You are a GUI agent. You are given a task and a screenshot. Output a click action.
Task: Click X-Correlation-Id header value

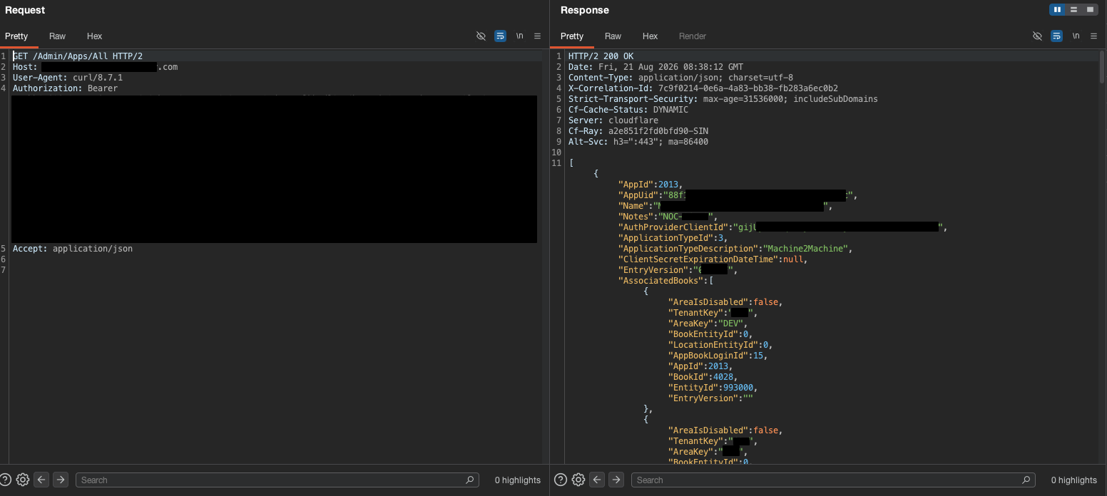[748, 88]
